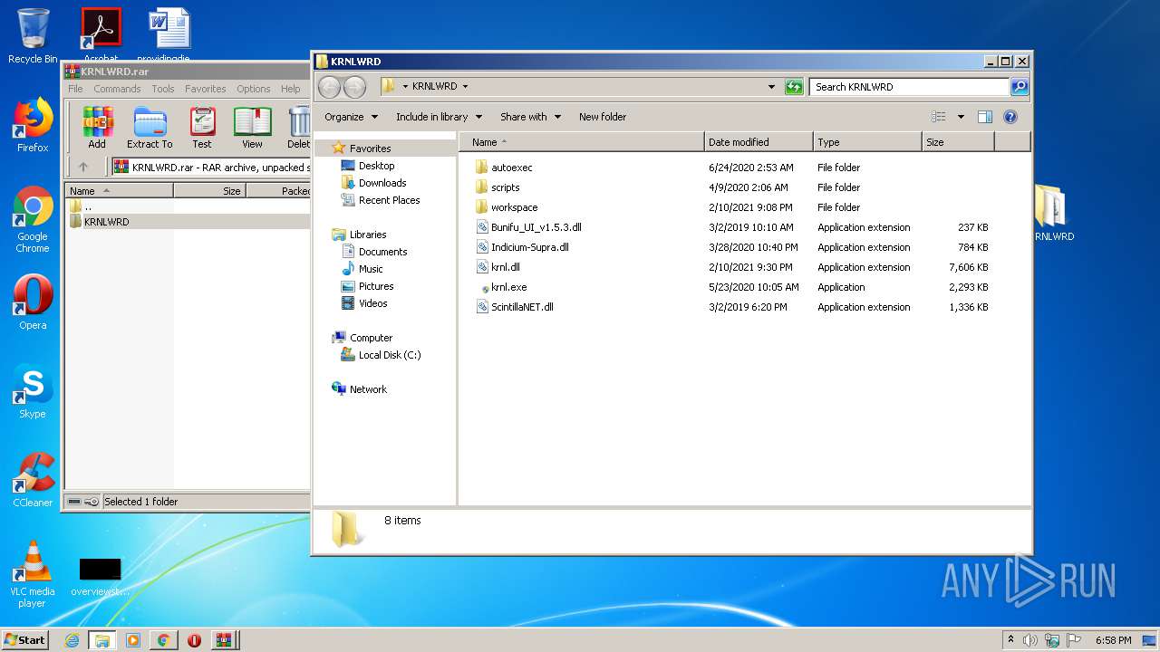The height and width of the screenshot is (652, 1160).
Task: Click the Test icon in WinRAR
Action: [202, 128]
